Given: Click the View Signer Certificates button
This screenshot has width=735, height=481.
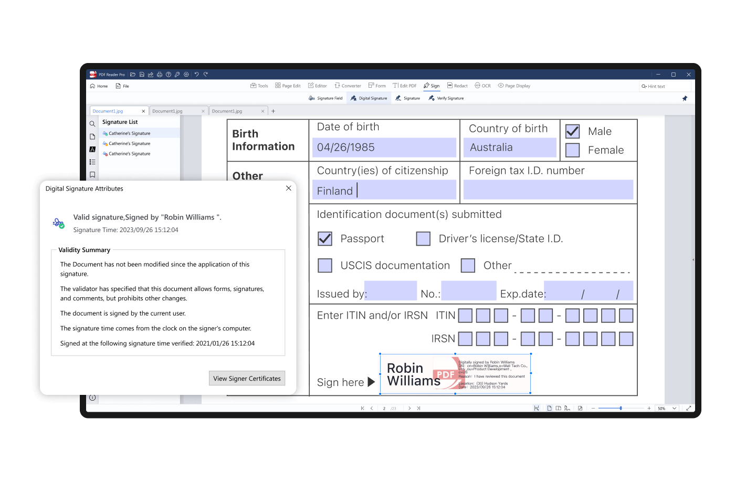Looking at the screenshot, I should click(x=247, y=378).
